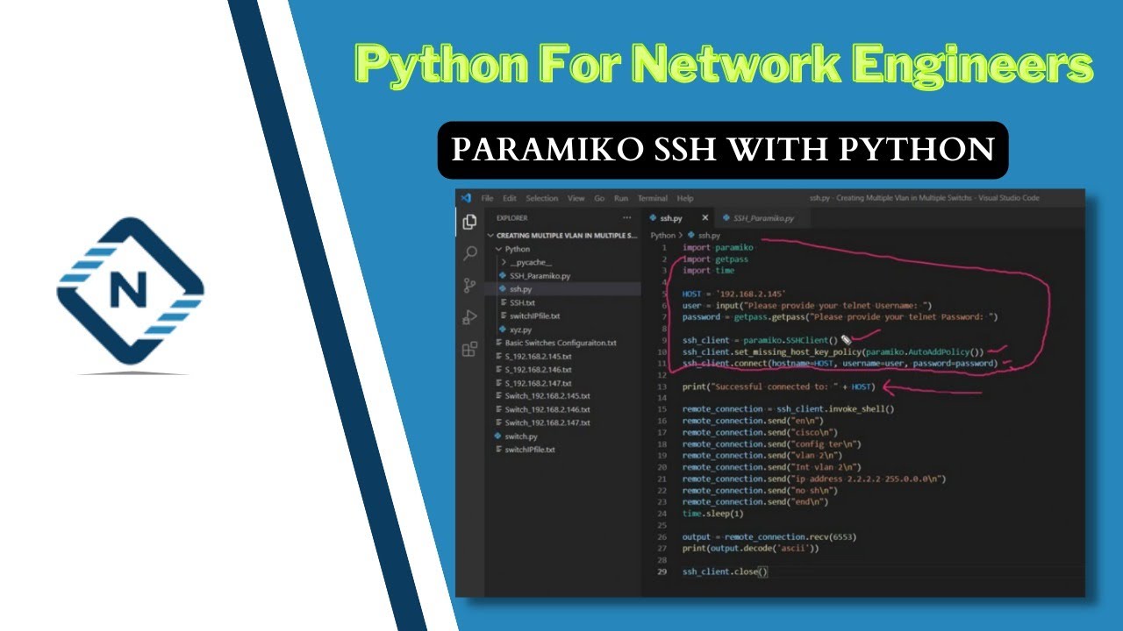Viewport: 1123px width, 631px height.
Task: Click the ssh_client.connect(...) code line
Action: point(840,363)
